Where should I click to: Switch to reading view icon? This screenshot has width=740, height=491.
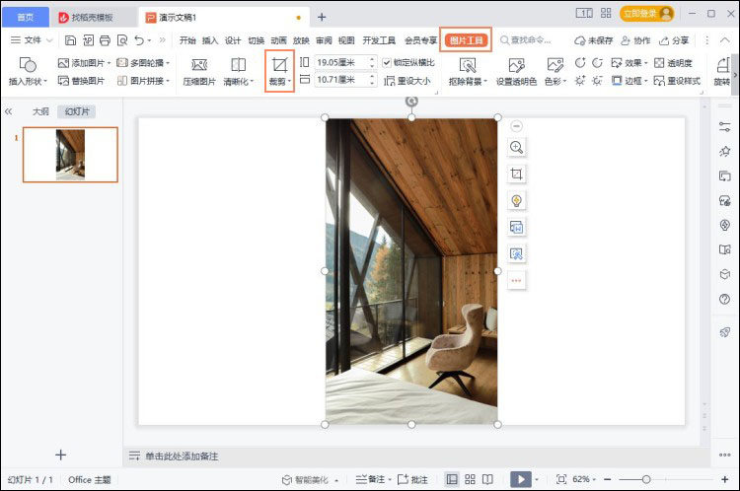point(487,479)
